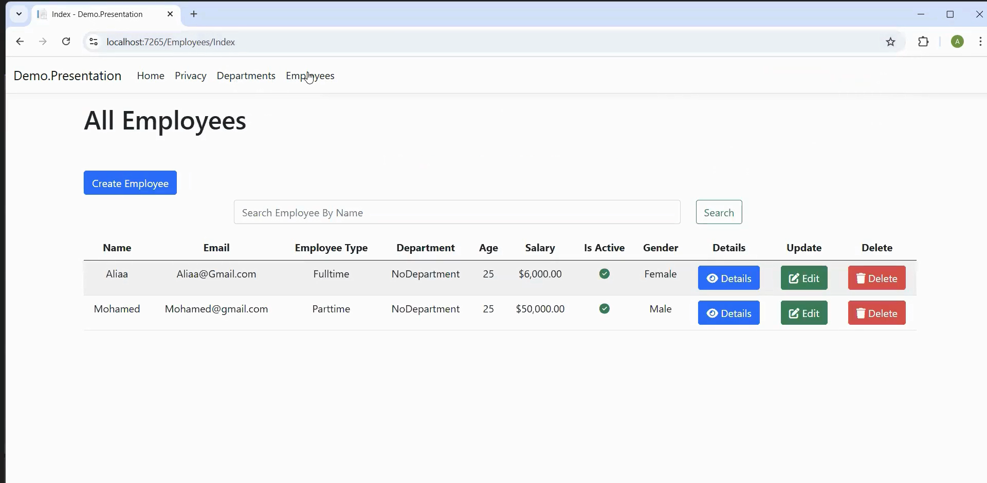Viewport: 987px width, 483px height.
Task: Click the Name column header
Action: click(x=117, y=248)
